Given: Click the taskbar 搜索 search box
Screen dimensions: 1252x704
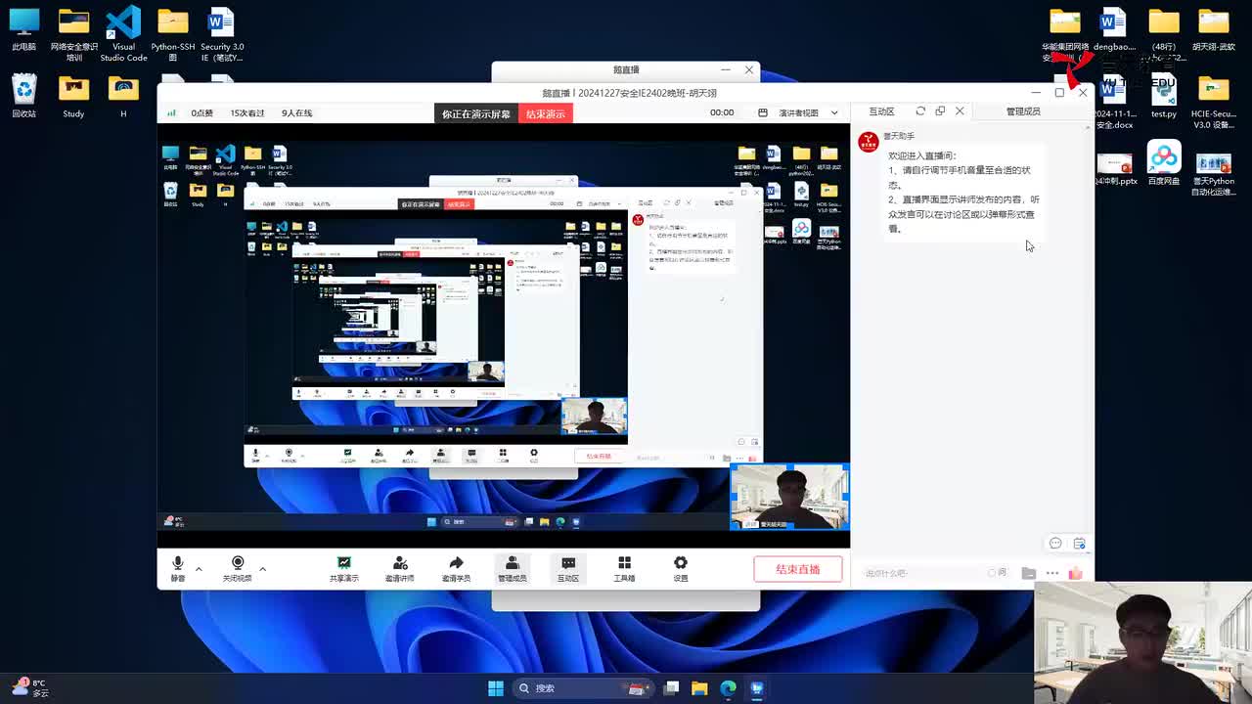Looking at the screenshot, I should [583, 688].
